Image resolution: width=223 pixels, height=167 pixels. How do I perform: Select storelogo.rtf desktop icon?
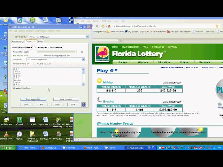pyautogui.click(x=46, y=135)
